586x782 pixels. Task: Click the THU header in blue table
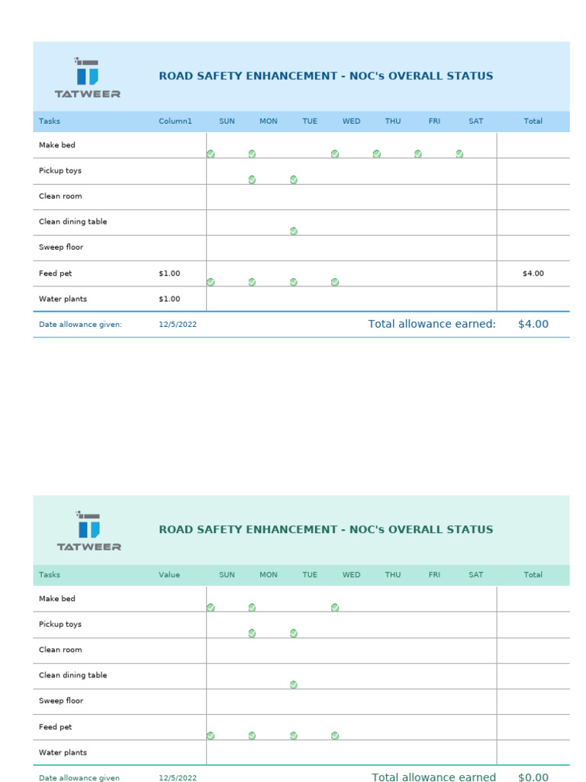(393, 121)
